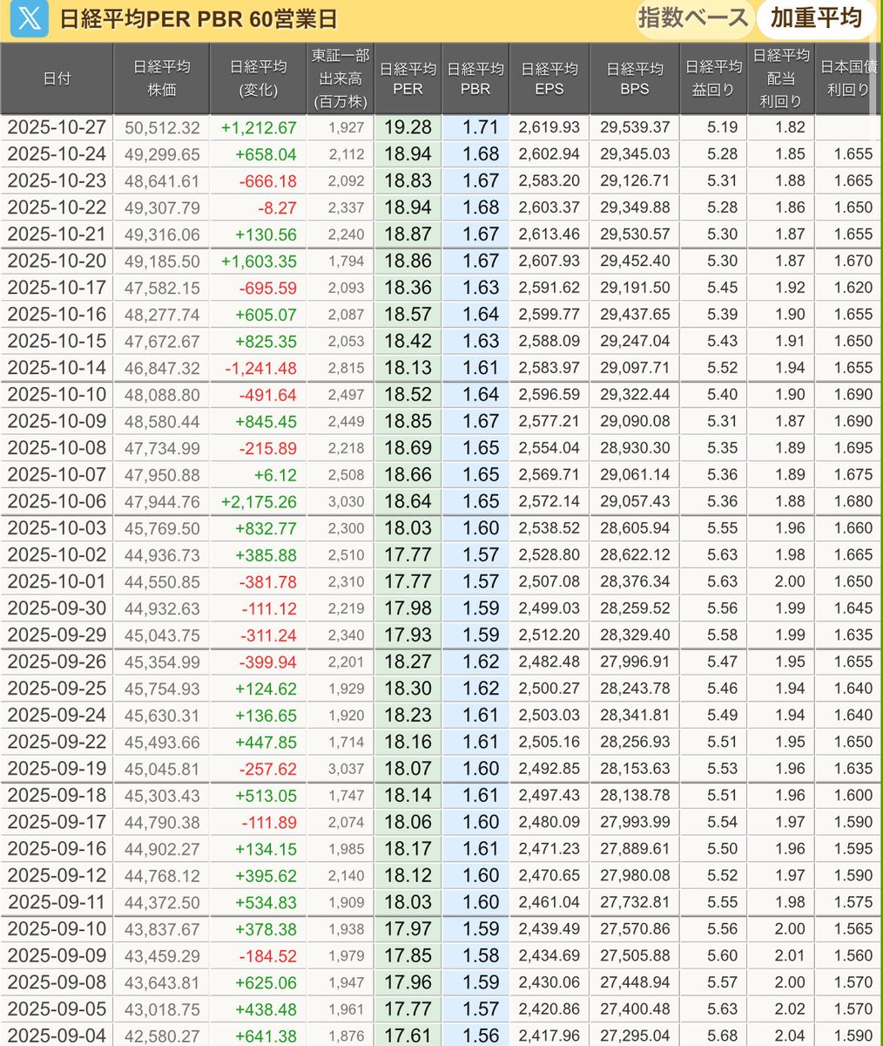Select the EPS value 2,619.93
Viewport: 883px width, 1046px height.
[549, 128]
